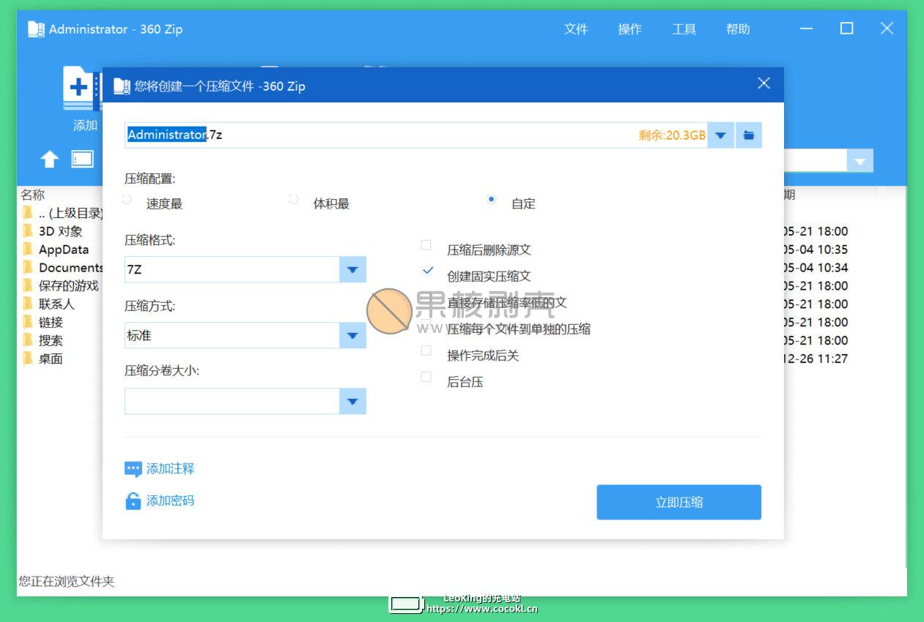This screenshot has height=622, width=924.
Task: Open 压缩格式 7Z dropdown
Action: 352,269
